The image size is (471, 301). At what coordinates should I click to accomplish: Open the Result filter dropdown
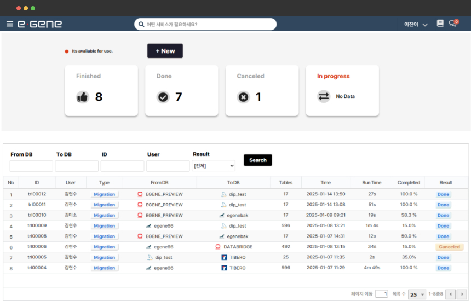point(214,166)
